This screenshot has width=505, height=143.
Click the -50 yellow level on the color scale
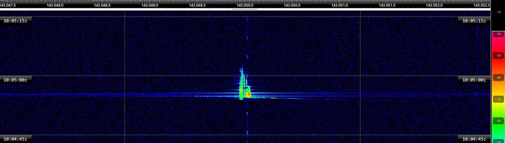pyautogui.click(x=498, y=99)
